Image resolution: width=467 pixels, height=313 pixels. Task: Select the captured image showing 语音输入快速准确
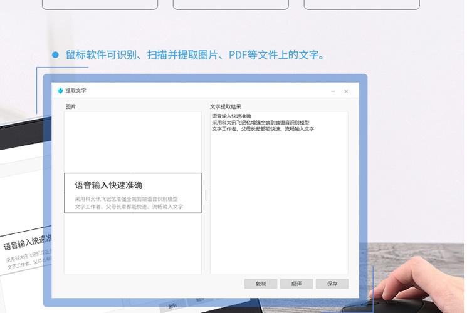[133, 193]
